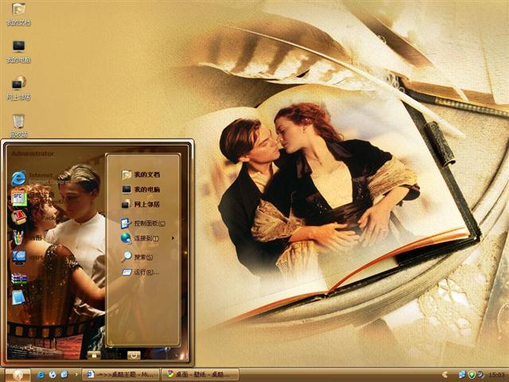The width and height of the screenshot is (509, 382).
Task: Click the Start button orb on taskbar
Action: pos(17,375)
